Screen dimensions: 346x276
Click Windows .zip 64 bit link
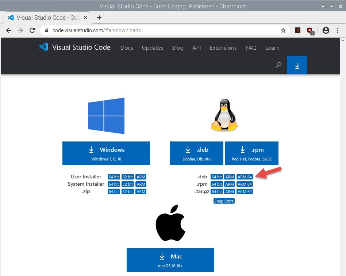(x=114, y=191)
